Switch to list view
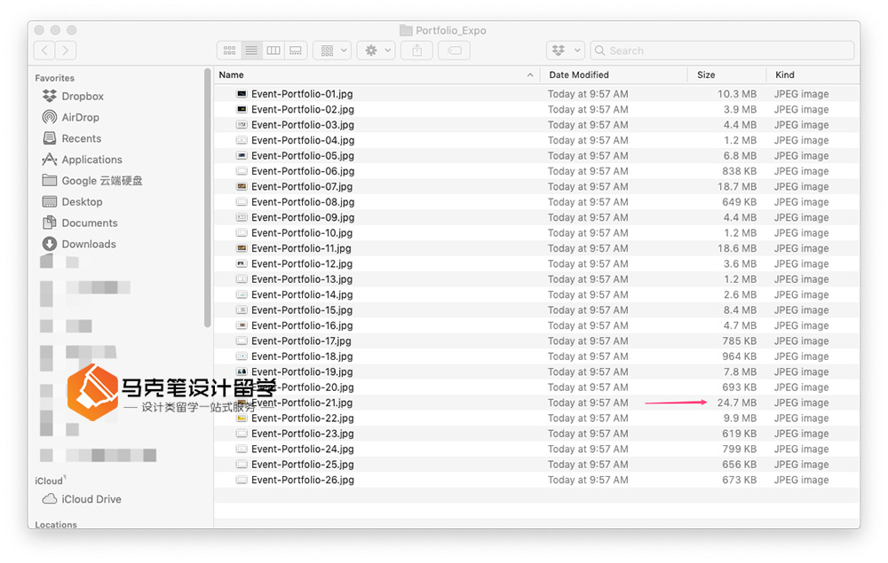Image resolution: width=888 pixels, height=563 pixels. pyautogui.click(x=251, y=51)
